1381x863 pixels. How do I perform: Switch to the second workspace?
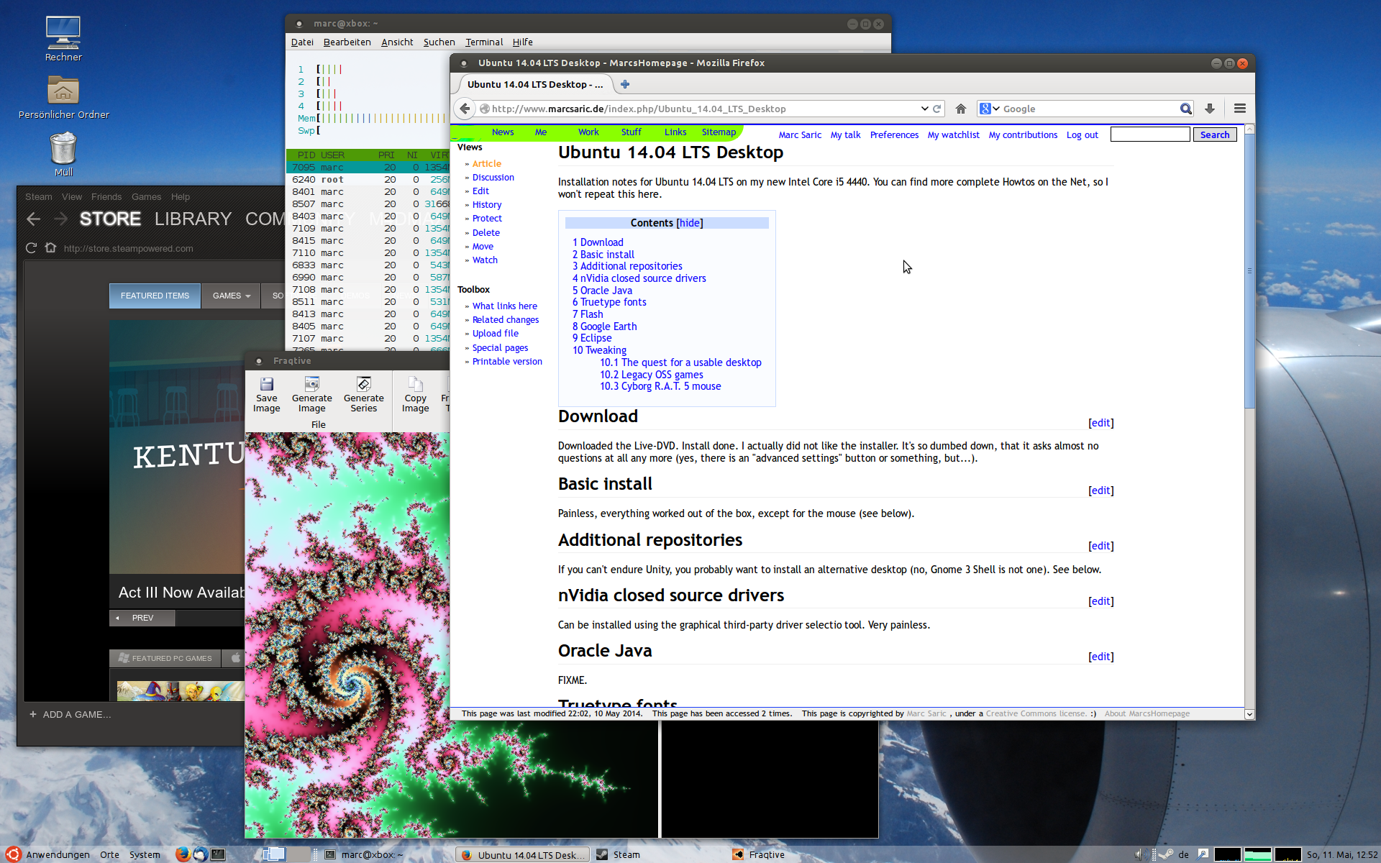(298, 854)
